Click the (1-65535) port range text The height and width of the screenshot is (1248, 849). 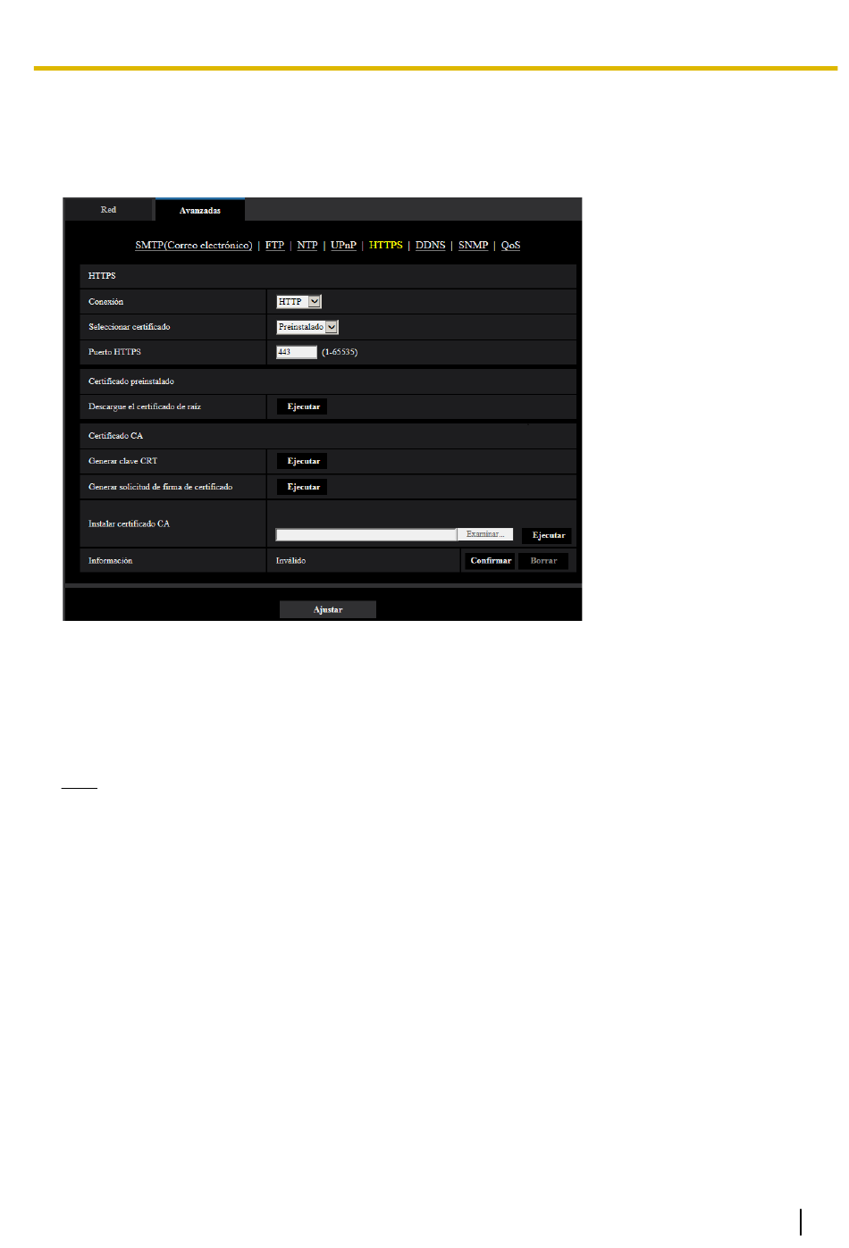[x=340, y=352]
